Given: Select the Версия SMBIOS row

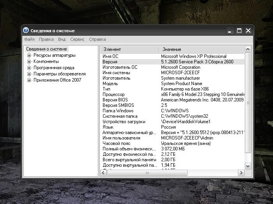Looking at the screenshot, I should (x=173, y=105).
